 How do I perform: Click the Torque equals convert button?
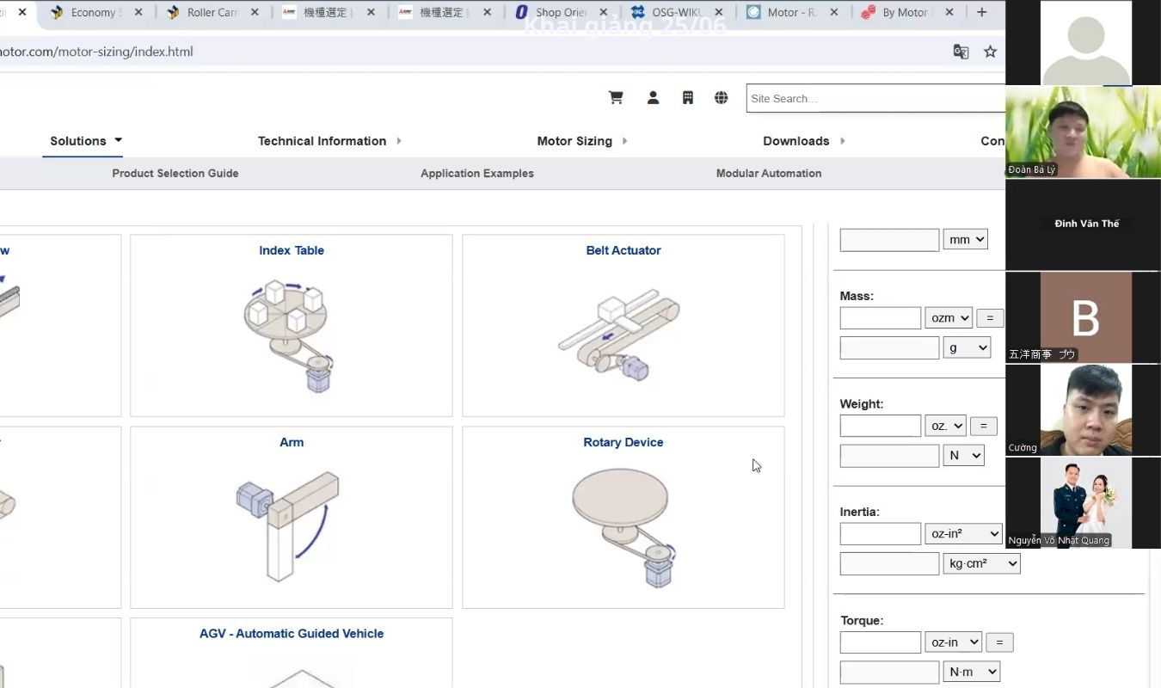[999, 642]
